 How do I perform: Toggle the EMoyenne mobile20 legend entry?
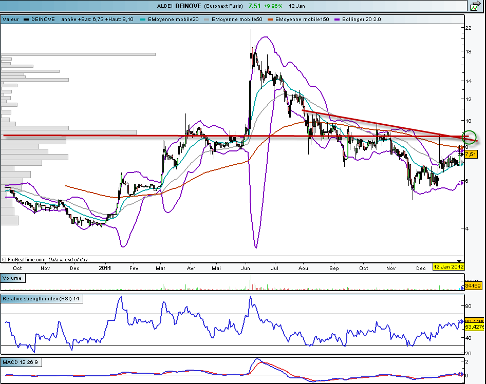(x=173, y=20)
